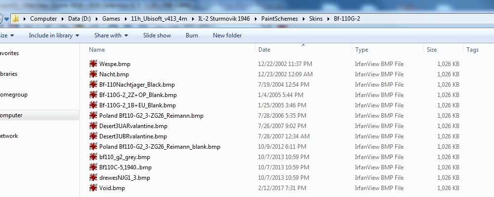Select Bf-110G-2_2Z+OP_Blank.bmp file name
The height and width of the screenshot is (197, 494).
coord(138,95)
